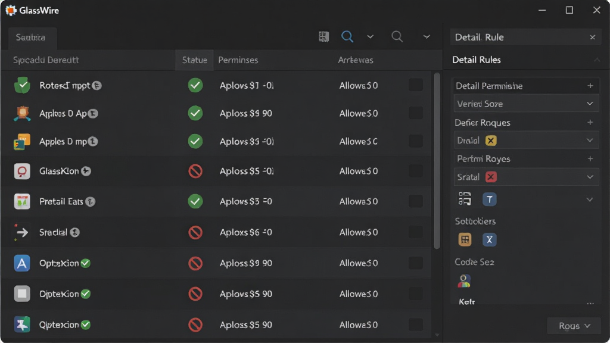Click the Apples D Ap app icon

(x=22, y=113)
